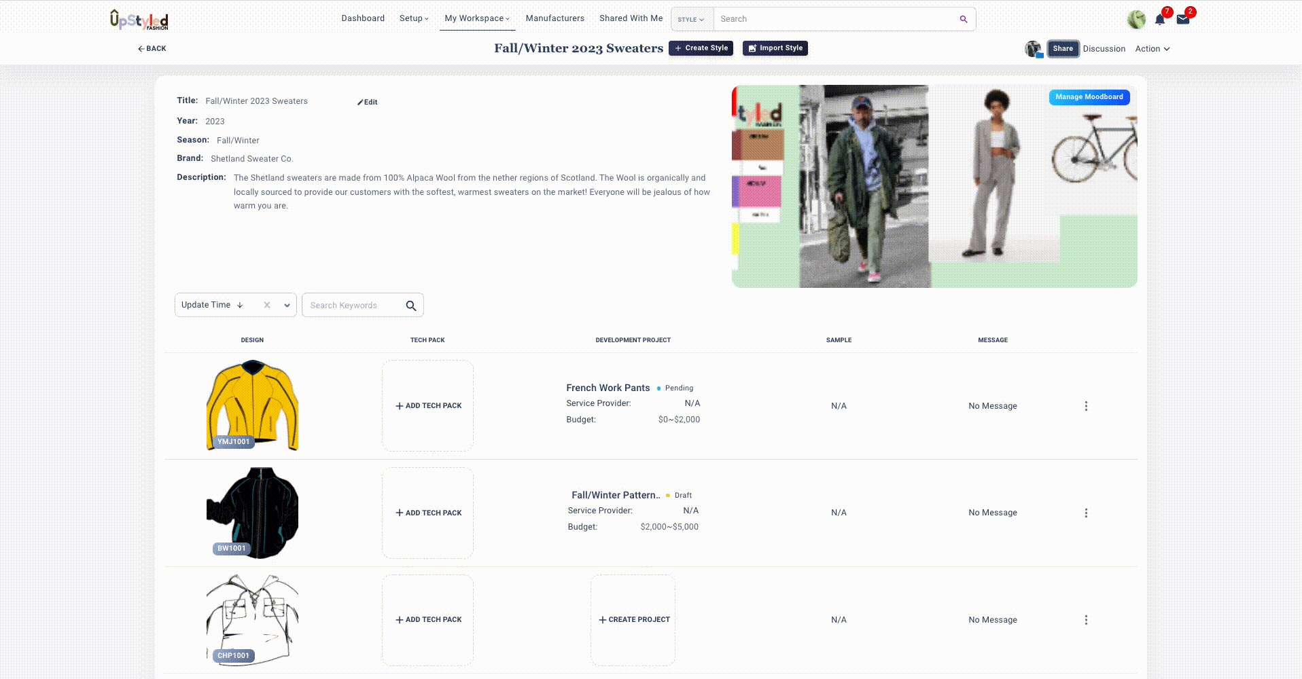Click the pencil Edit link beside title
The image size is (1302, 679).
368,102
